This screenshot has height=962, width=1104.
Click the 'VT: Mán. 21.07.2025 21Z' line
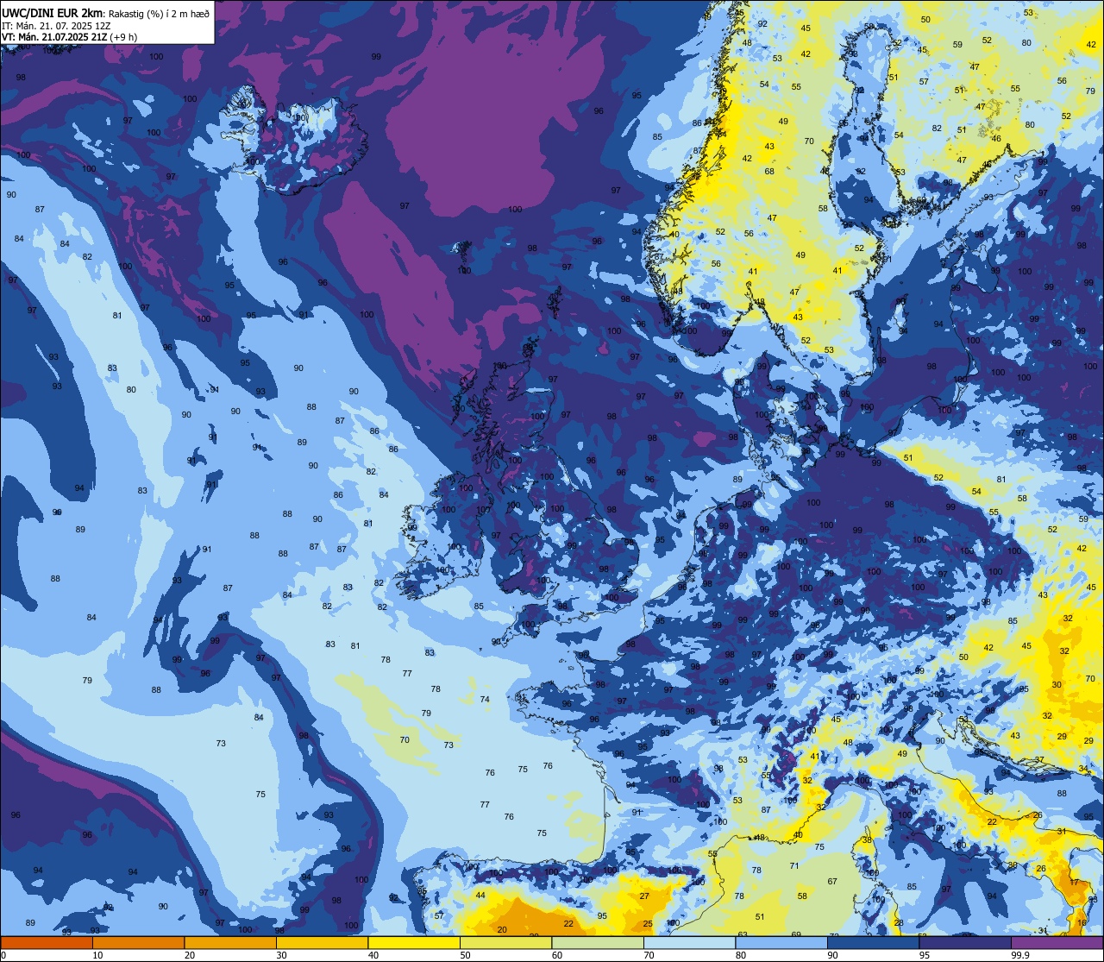pyautogui.click(x=53, y=37)
